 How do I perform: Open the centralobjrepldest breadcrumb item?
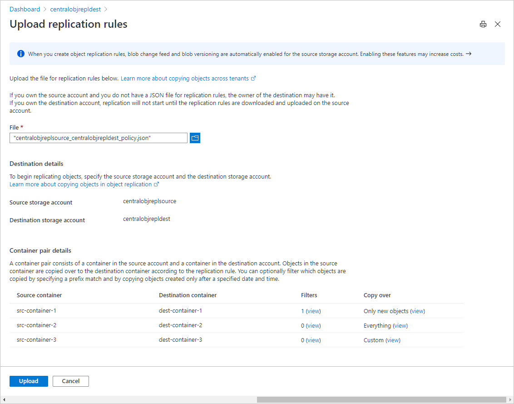click(75, 9)
